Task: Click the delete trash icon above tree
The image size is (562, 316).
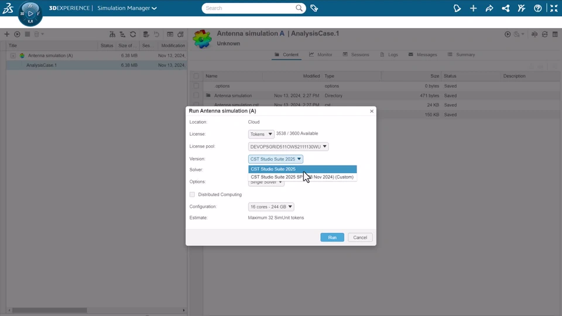Action: coord(36,34)
